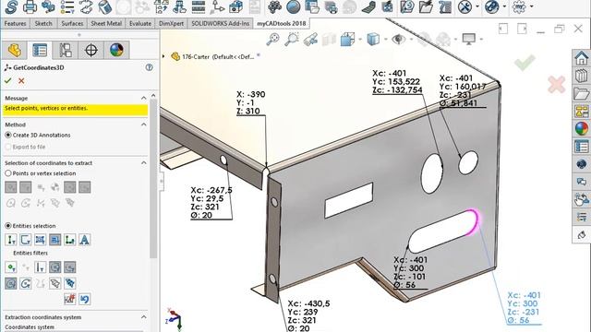Click the blue Xc: -401 Ø: 56 annotation
The width and height of the screenshot is (591, 332).
pos(524,307)
